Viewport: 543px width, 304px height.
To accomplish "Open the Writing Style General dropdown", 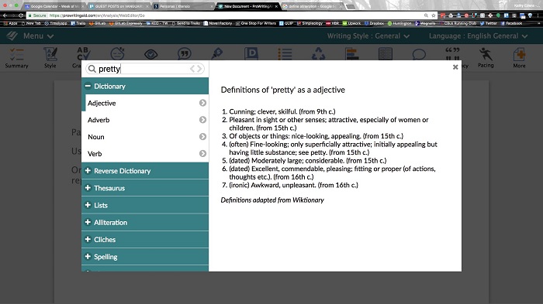I will 368,36.
